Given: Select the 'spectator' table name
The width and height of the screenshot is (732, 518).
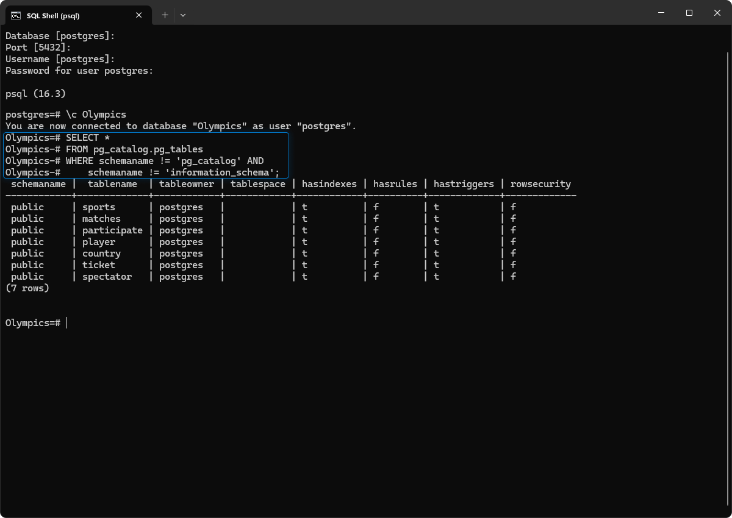Looking at the screenshot, I should tap(107, 276).
